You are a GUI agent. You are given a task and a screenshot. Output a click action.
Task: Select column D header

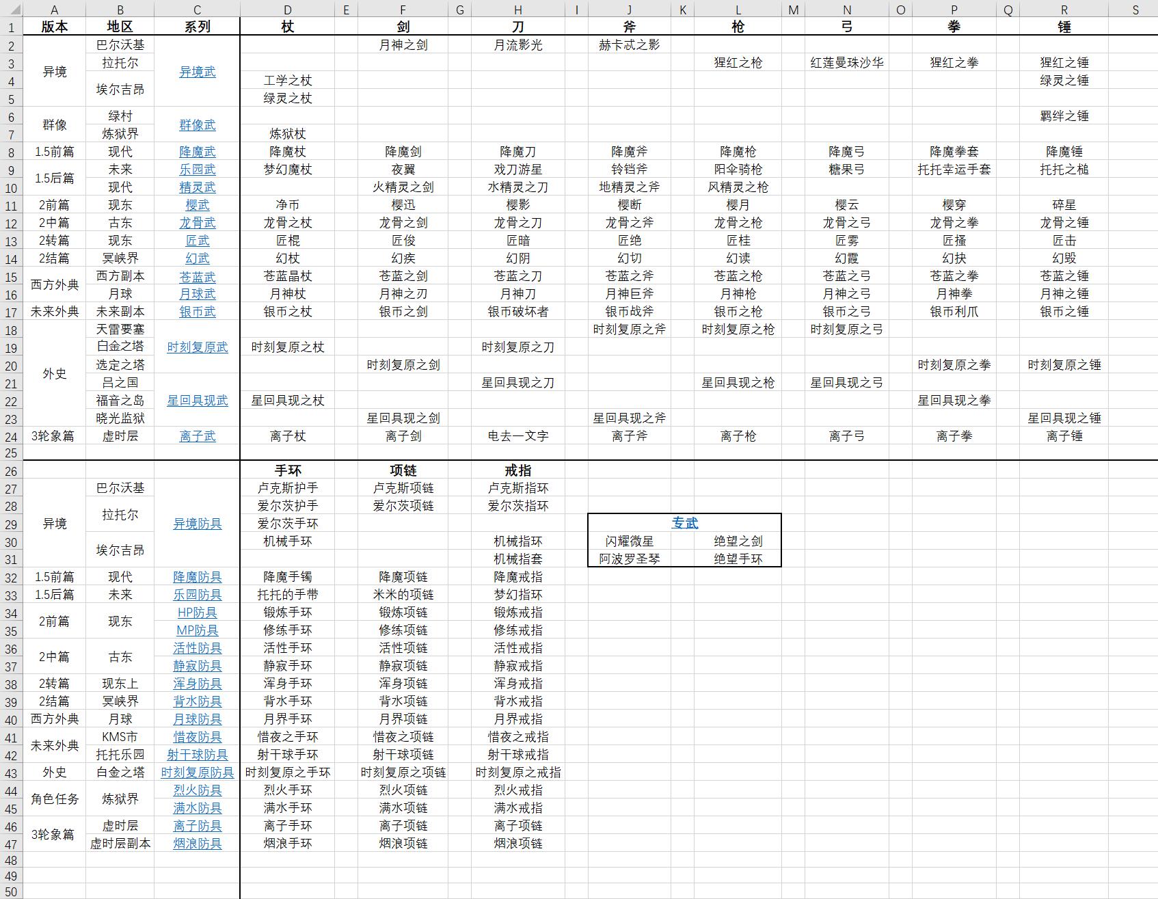(287, 10)
